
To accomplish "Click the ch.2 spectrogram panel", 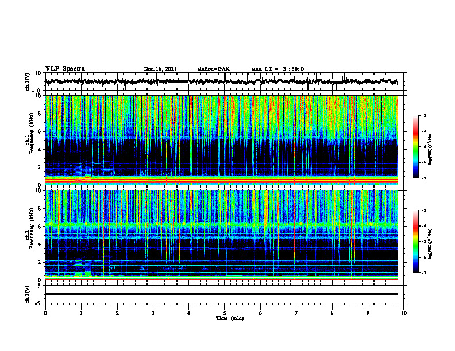I will click(x=221, y=235).
